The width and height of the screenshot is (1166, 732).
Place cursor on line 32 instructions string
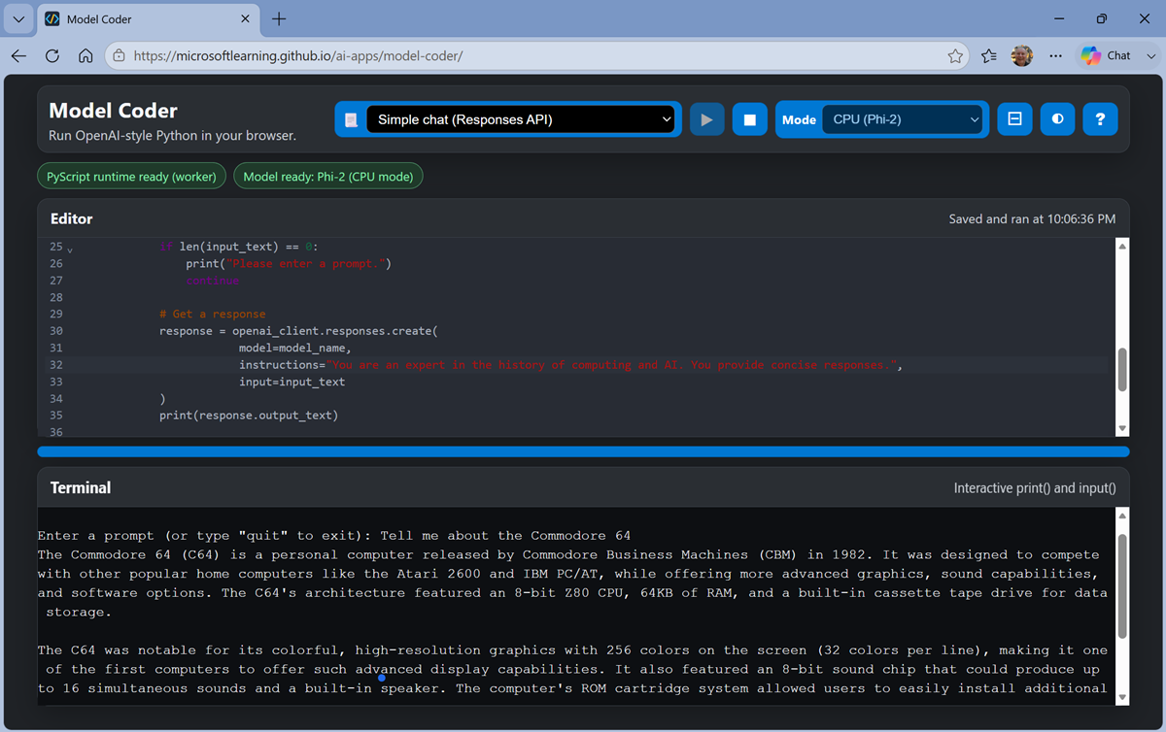coord(612,365)
